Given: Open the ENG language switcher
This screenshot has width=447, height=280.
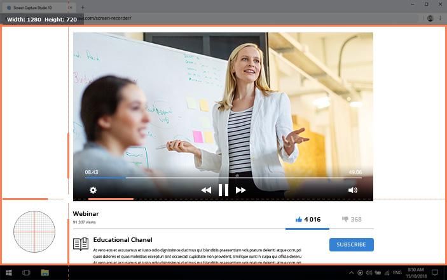Looking at the screenshot, I should tap(397, 273).
